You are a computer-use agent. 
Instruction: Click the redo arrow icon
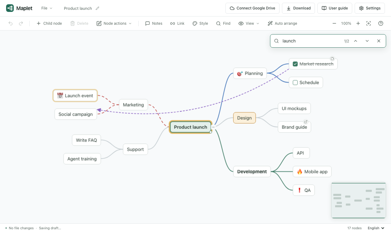pos(21,24)
